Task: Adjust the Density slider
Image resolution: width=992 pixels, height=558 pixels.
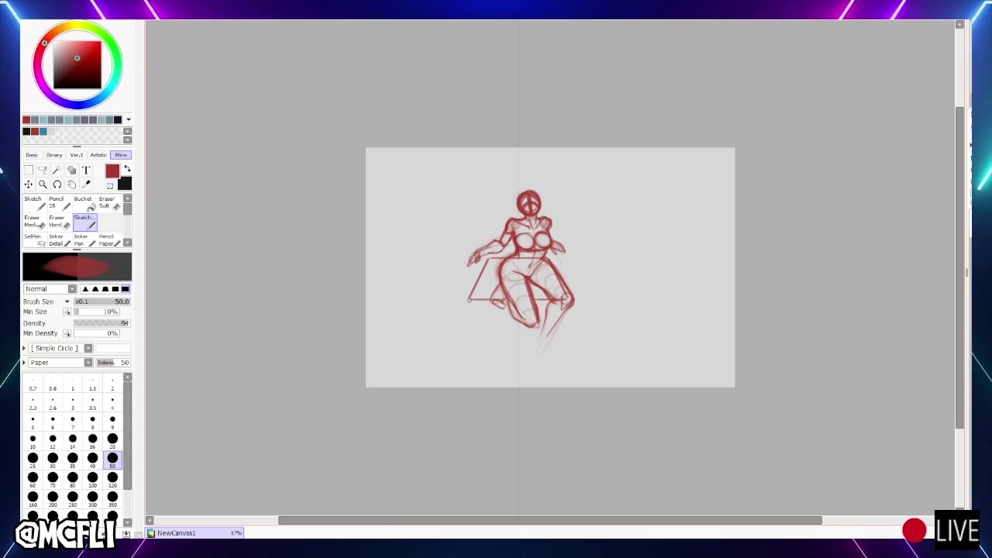Action: [x=102, y=323]
